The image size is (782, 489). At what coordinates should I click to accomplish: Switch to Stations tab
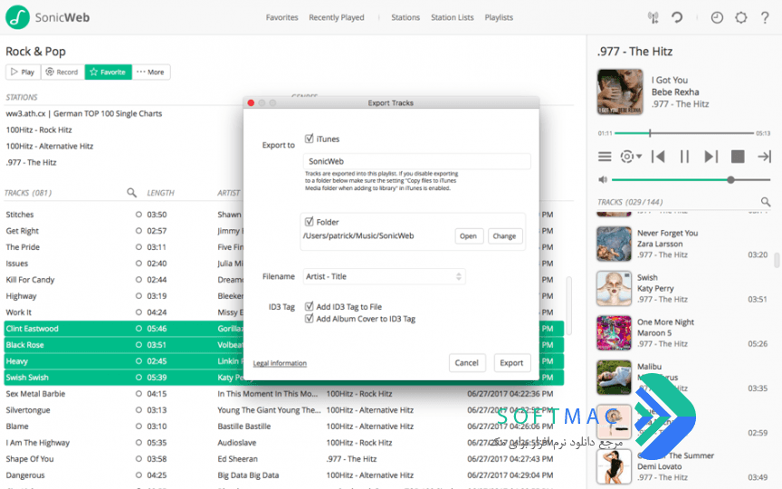pyautogui.click(x=405, y=17)
